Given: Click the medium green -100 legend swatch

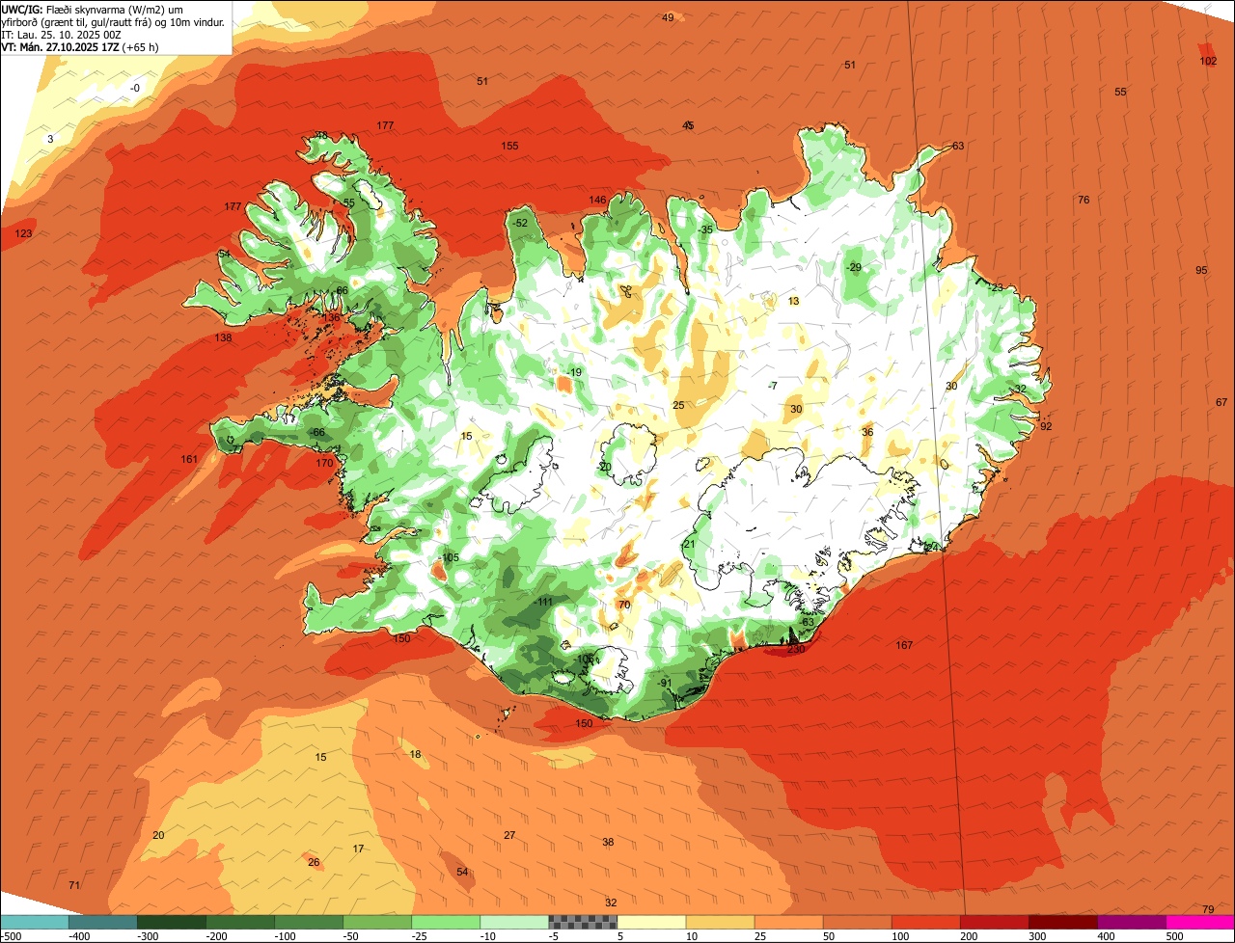Looking at the screenshot, I should (309, 922).
